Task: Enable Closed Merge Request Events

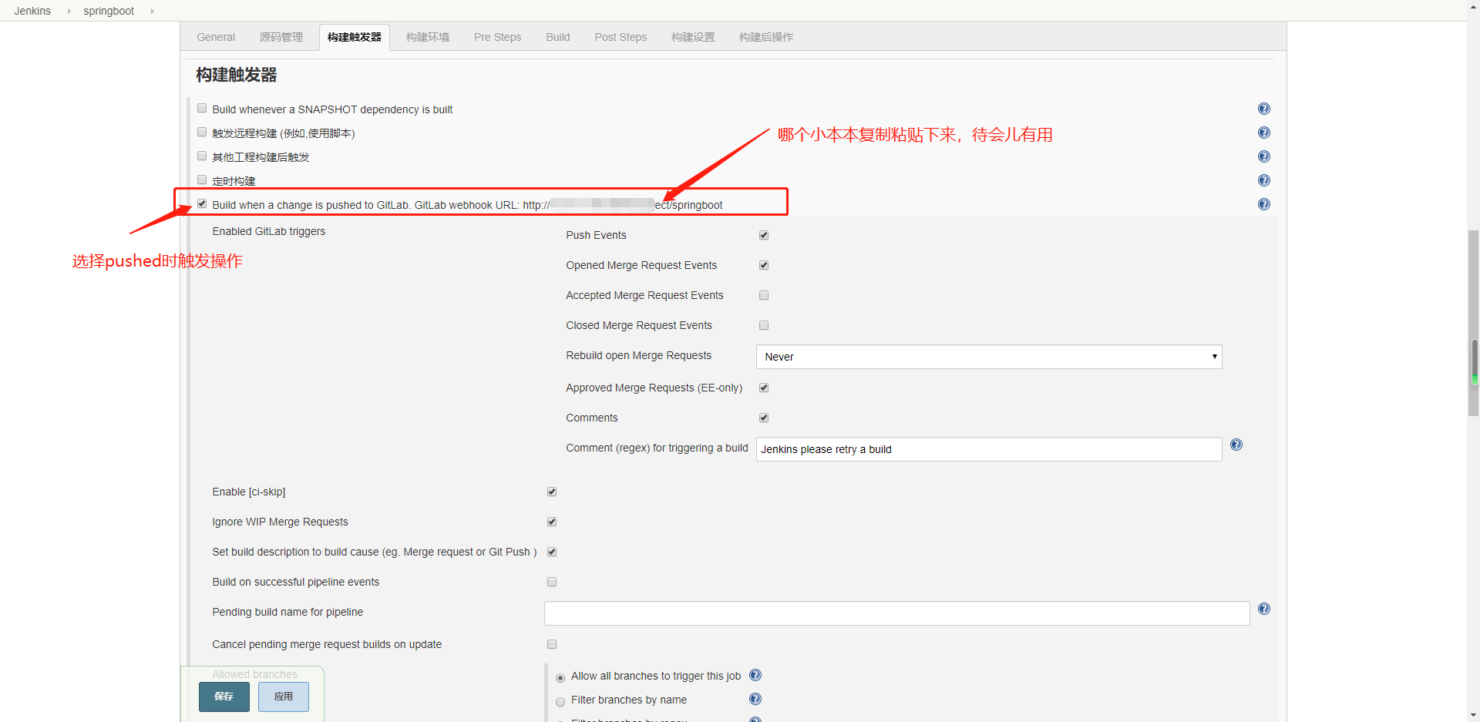Action: click(764, 325)
